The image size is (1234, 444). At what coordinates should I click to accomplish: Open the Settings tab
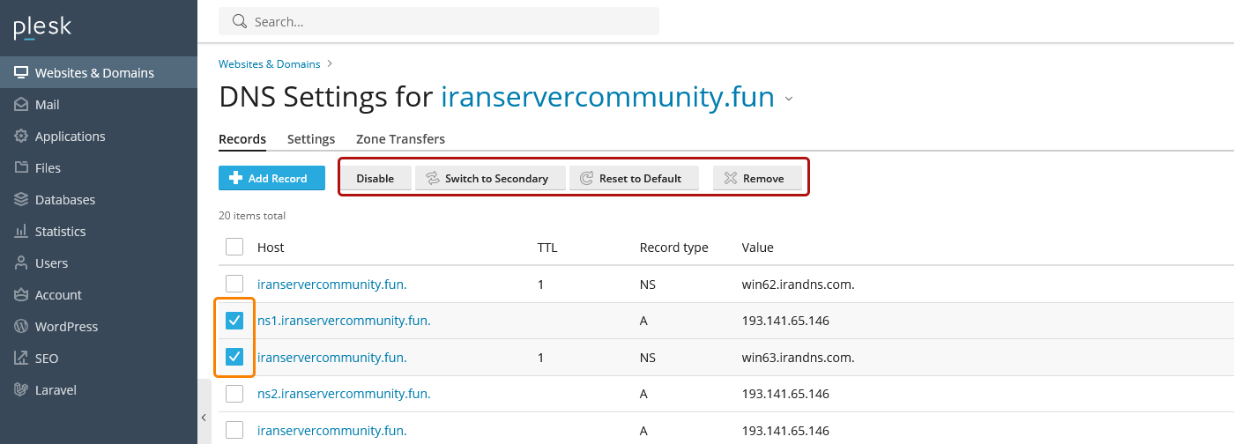pos(311,139)
